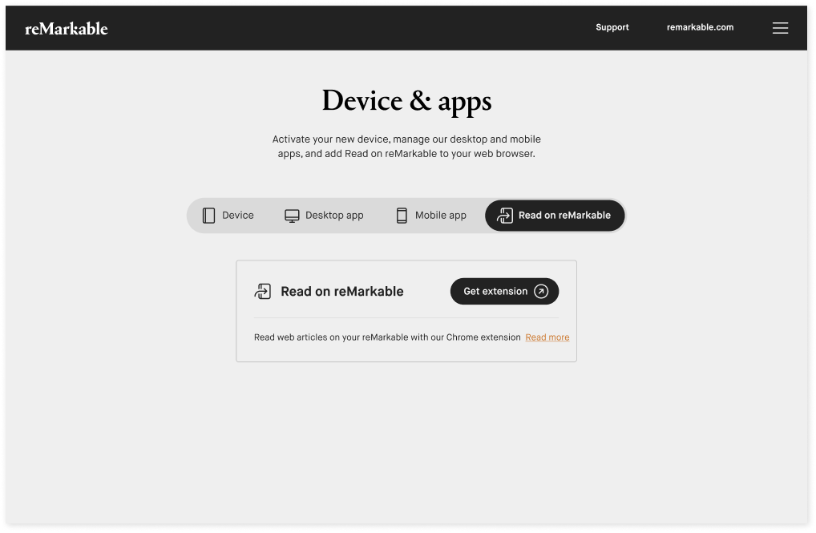Open the Read more link
This screenshot has width=816, height=533.
[547, 337]
